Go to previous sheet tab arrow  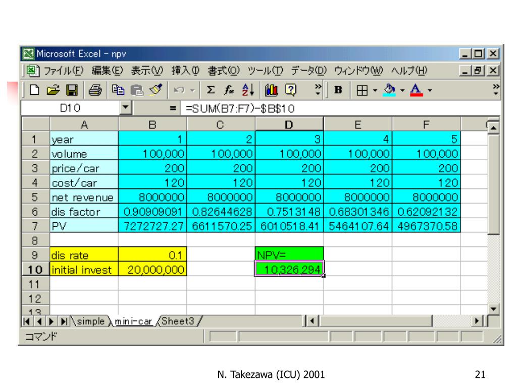coord(39,321)
